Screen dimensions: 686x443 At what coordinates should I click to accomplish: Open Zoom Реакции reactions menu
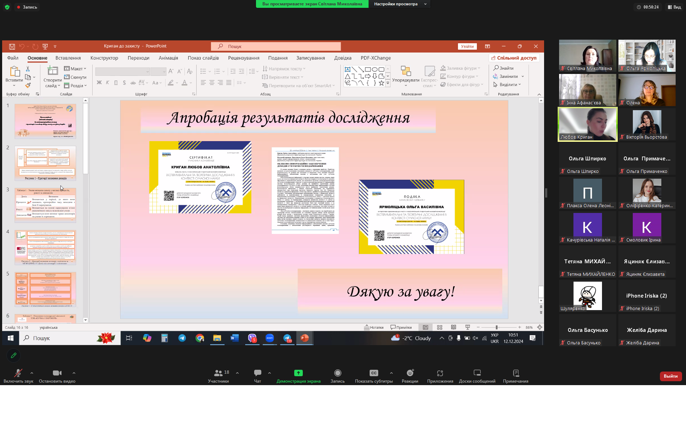(x=410, y=376)
